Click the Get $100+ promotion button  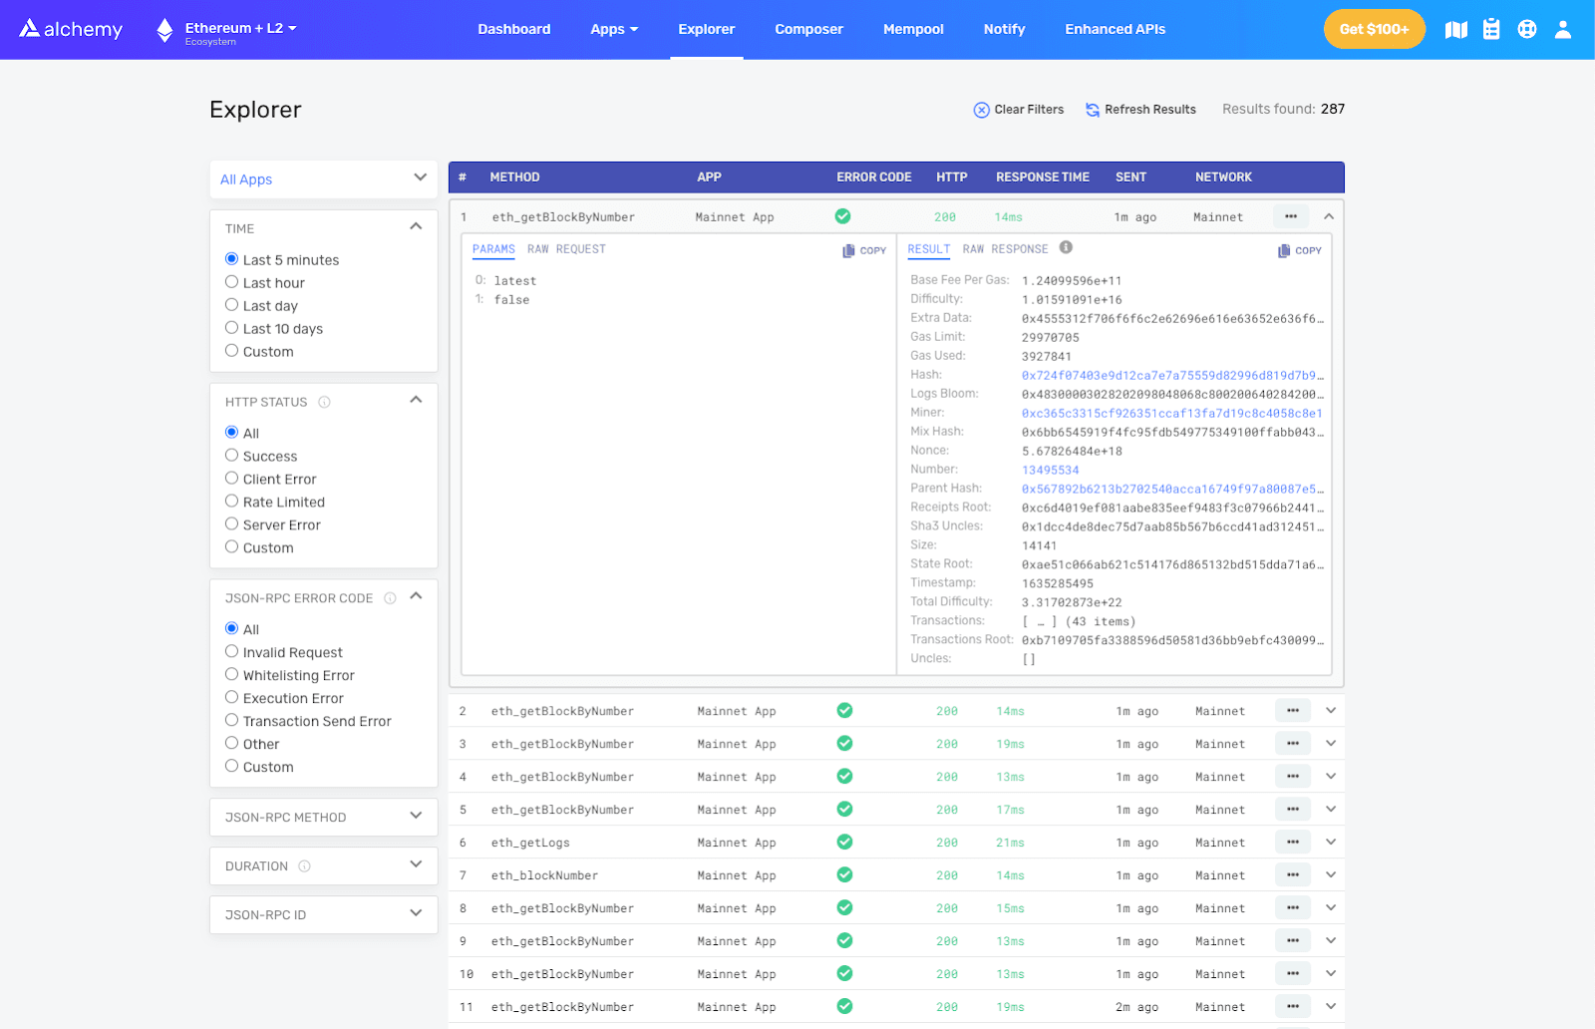pos(1374,29)
